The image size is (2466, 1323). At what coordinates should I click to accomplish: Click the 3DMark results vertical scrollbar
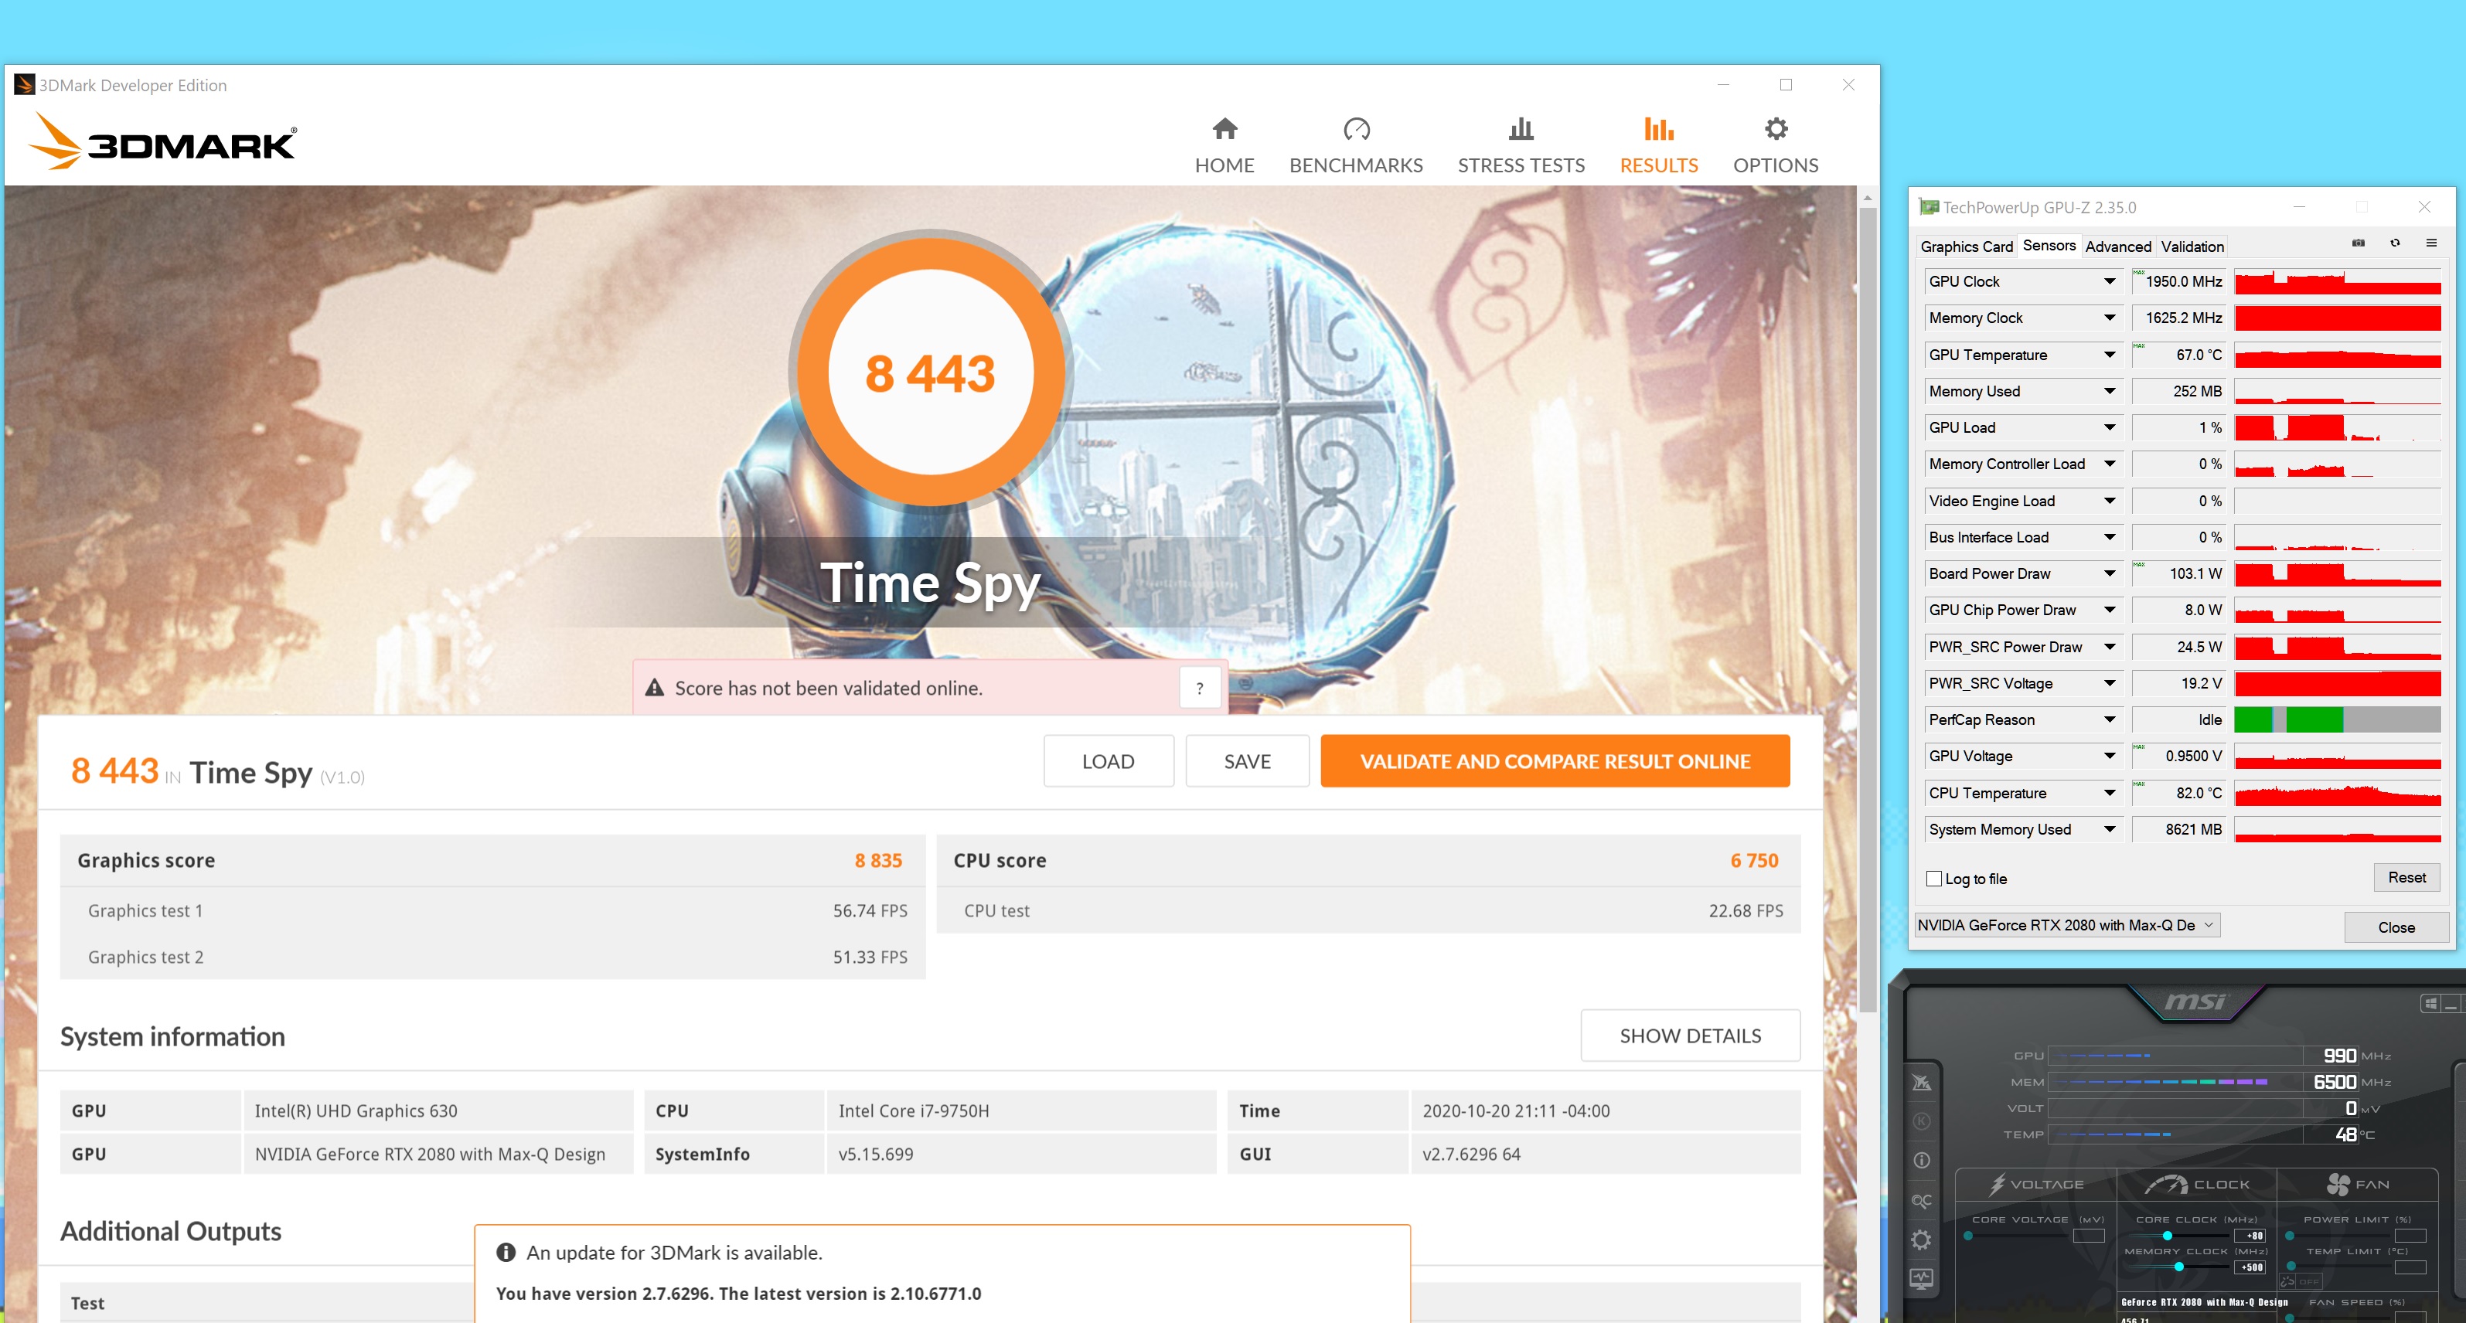click(1867, 609)
